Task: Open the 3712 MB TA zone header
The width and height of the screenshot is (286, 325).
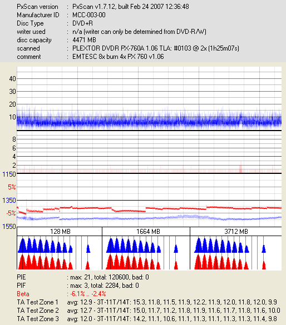Action: (236, 231)
